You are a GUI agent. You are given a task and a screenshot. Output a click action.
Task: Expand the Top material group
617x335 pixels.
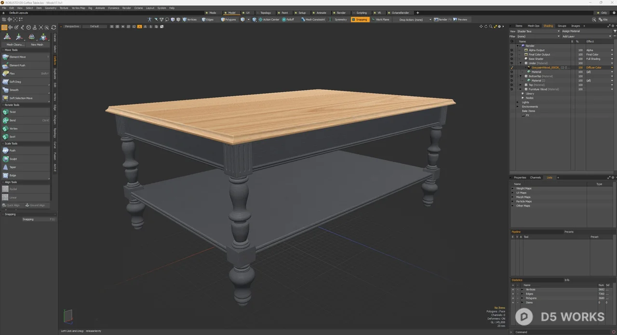(x=521, y=85)
